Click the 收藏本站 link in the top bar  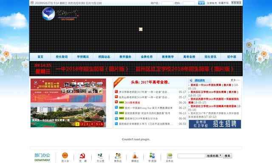tap(224, 3)
